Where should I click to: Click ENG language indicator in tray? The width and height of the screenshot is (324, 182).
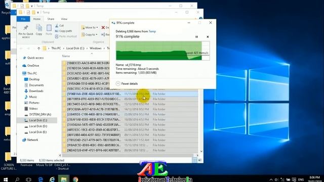pos(301,180)
